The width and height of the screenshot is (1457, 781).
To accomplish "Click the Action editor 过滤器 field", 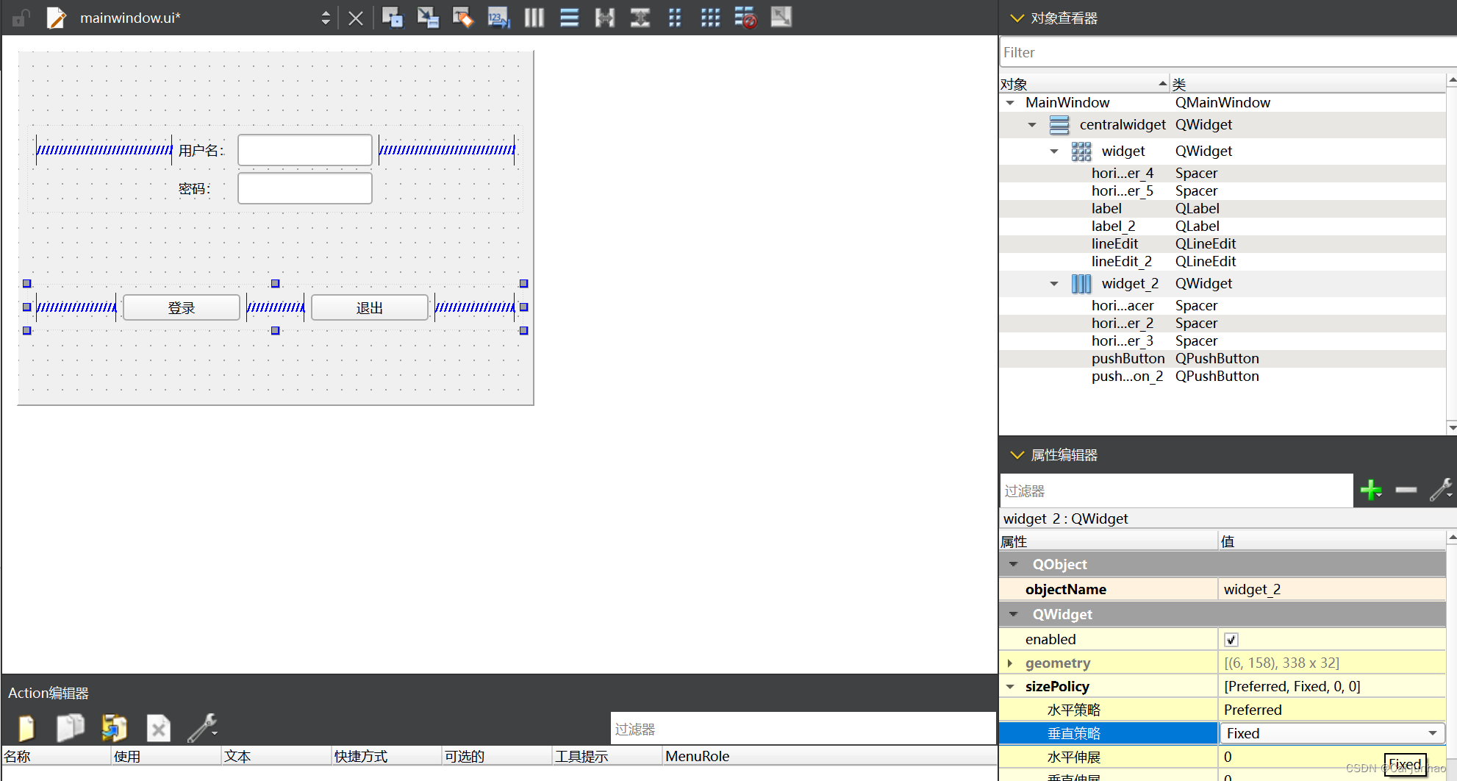I will click(803, 729).
